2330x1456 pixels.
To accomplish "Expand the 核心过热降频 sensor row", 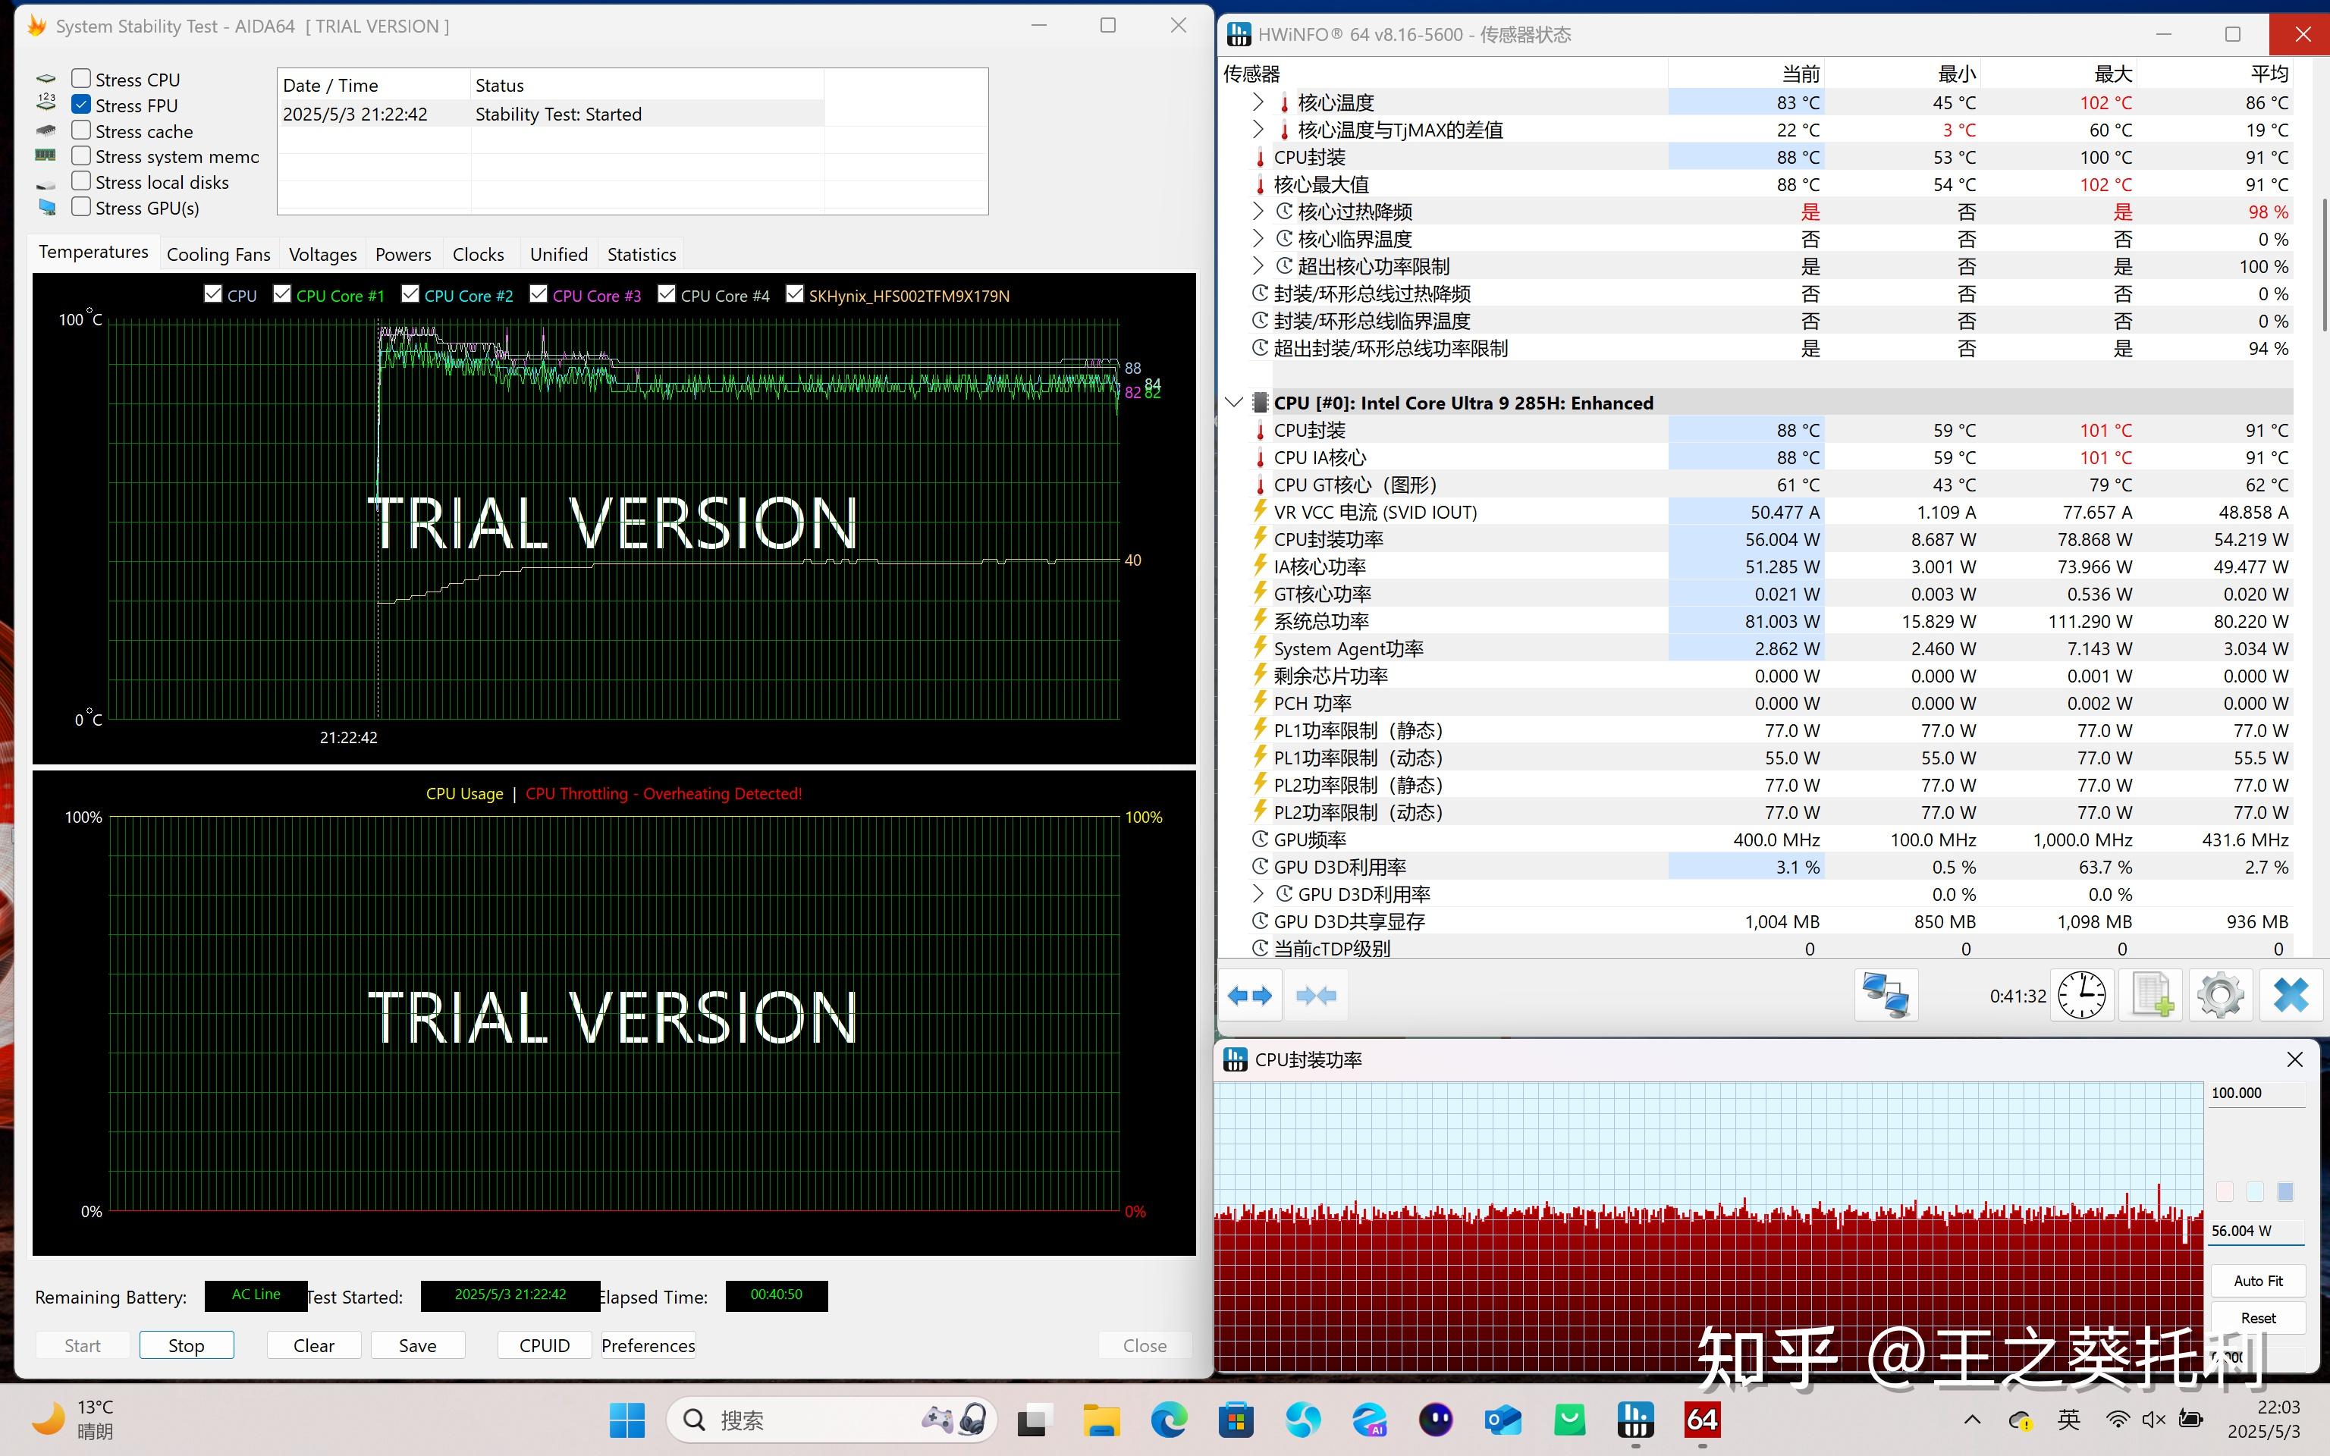I will 1258,211.
